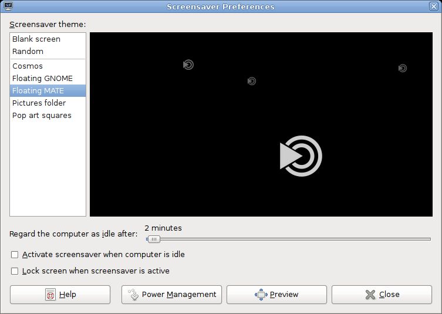Close window using title bar X
Screen dimensions: 442x314
click(x=434, y=6)
